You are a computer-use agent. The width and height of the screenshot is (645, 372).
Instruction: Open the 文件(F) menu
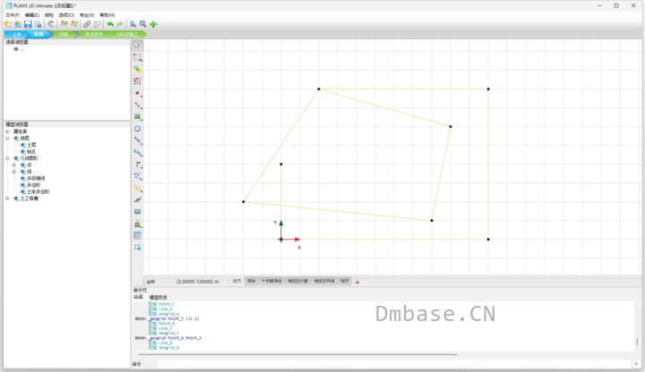click(13, 15)
